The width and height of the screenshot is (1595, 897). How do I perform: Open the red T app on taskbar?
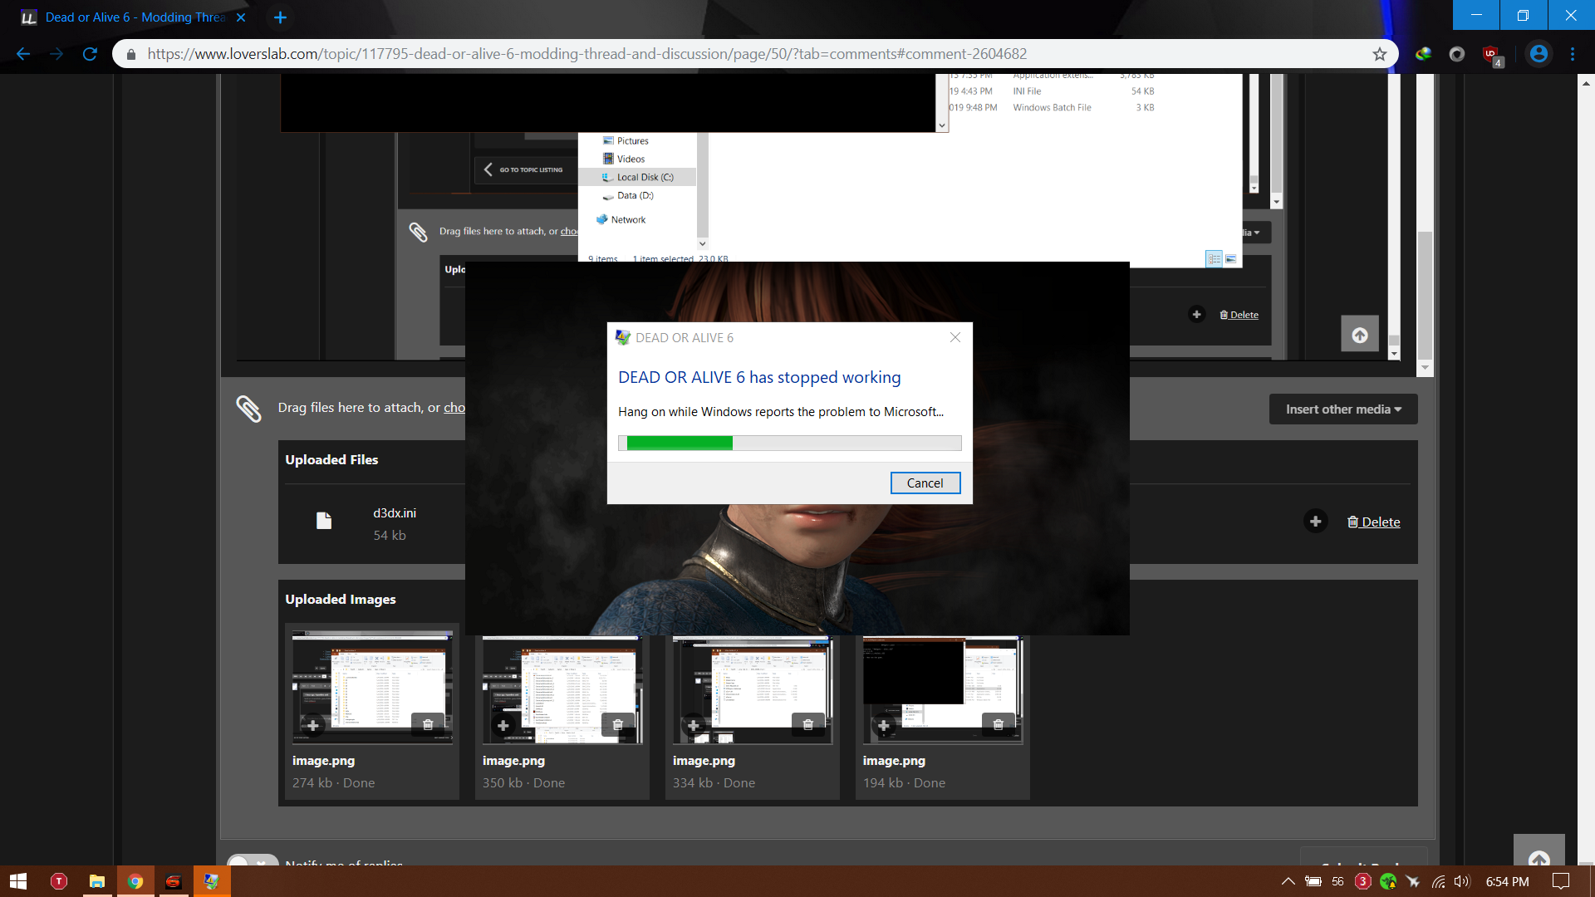click(x=58, y=881)
